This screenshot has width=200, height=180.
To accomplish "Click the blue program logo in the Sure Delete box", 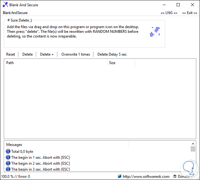I will [155, 32].
